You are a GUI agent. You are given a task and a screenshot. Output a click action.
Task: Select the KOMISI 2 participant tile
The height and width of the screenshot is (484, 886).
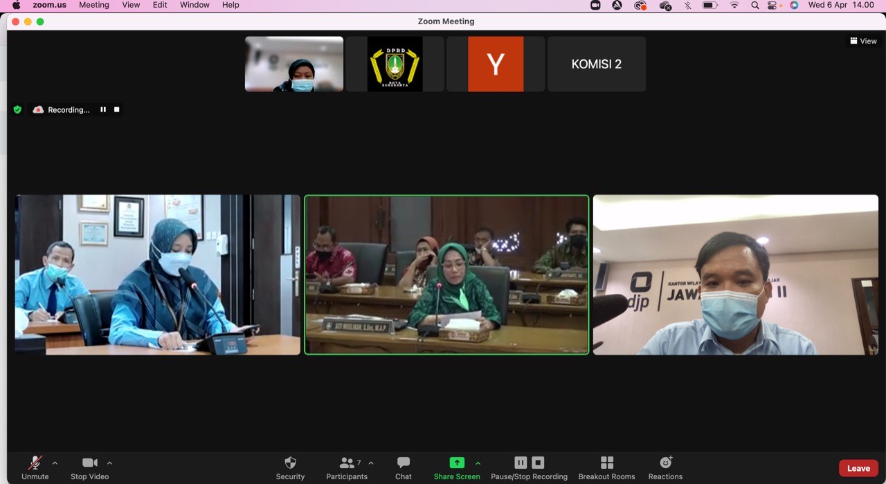[596, 64]
